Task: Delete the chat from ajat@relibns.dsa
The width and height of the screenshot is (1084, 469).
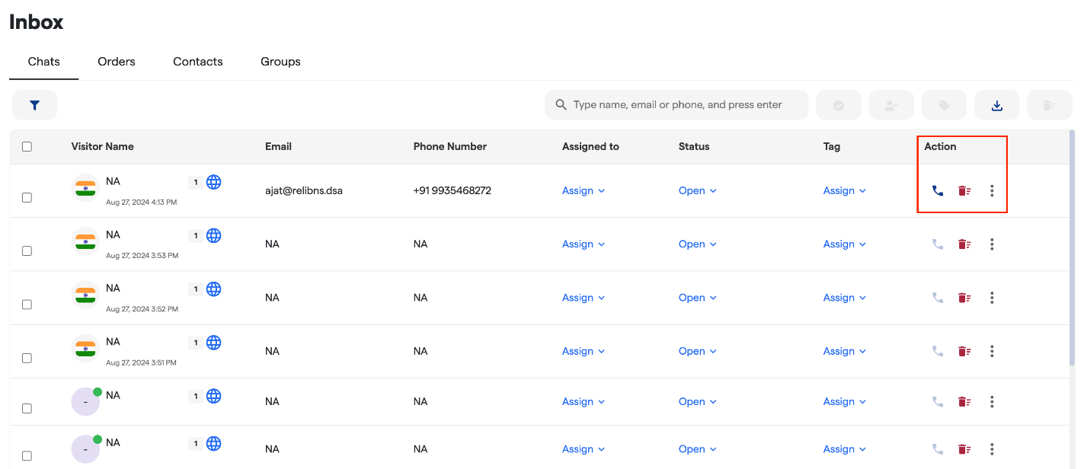Action: [964, 190]
